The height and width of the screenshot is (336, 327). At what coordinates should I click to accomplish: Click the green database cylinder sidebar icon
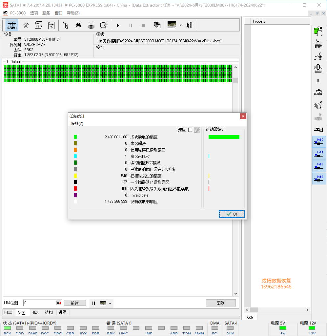(x=318, y=31)
